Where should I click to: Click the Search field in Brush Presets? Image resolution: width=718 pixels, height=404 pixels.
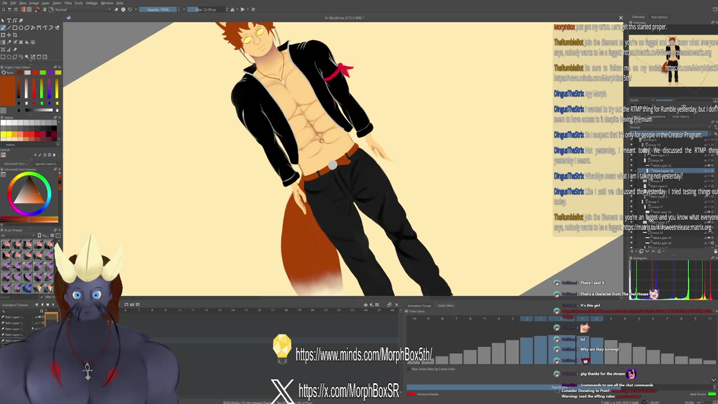19,297
